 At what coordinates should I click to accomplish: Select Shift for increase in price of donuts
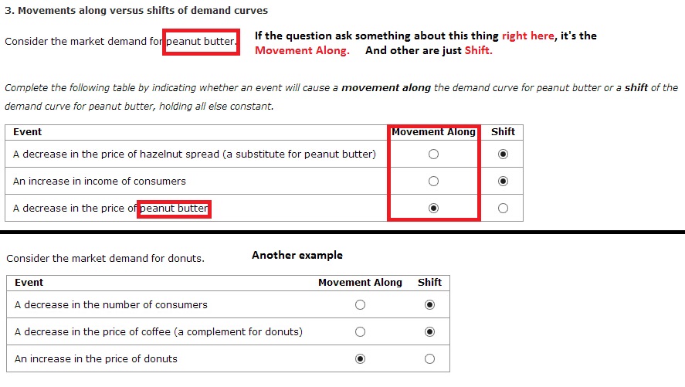429,359
